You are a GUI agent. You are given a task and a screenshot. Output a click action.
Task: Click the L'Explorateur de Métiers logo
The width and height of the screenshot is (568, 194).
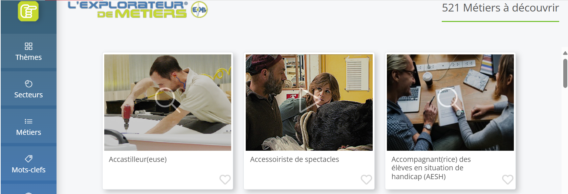128,9
